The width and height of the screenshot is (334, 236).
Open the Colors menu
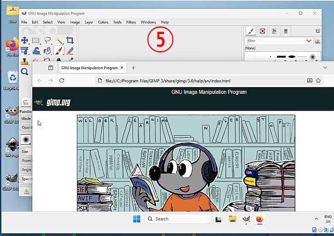point(103,22)
